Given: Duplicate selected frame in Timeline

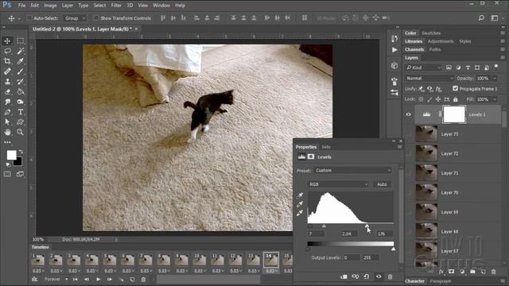Looking at the screenshot, I should tap(132, 279).
